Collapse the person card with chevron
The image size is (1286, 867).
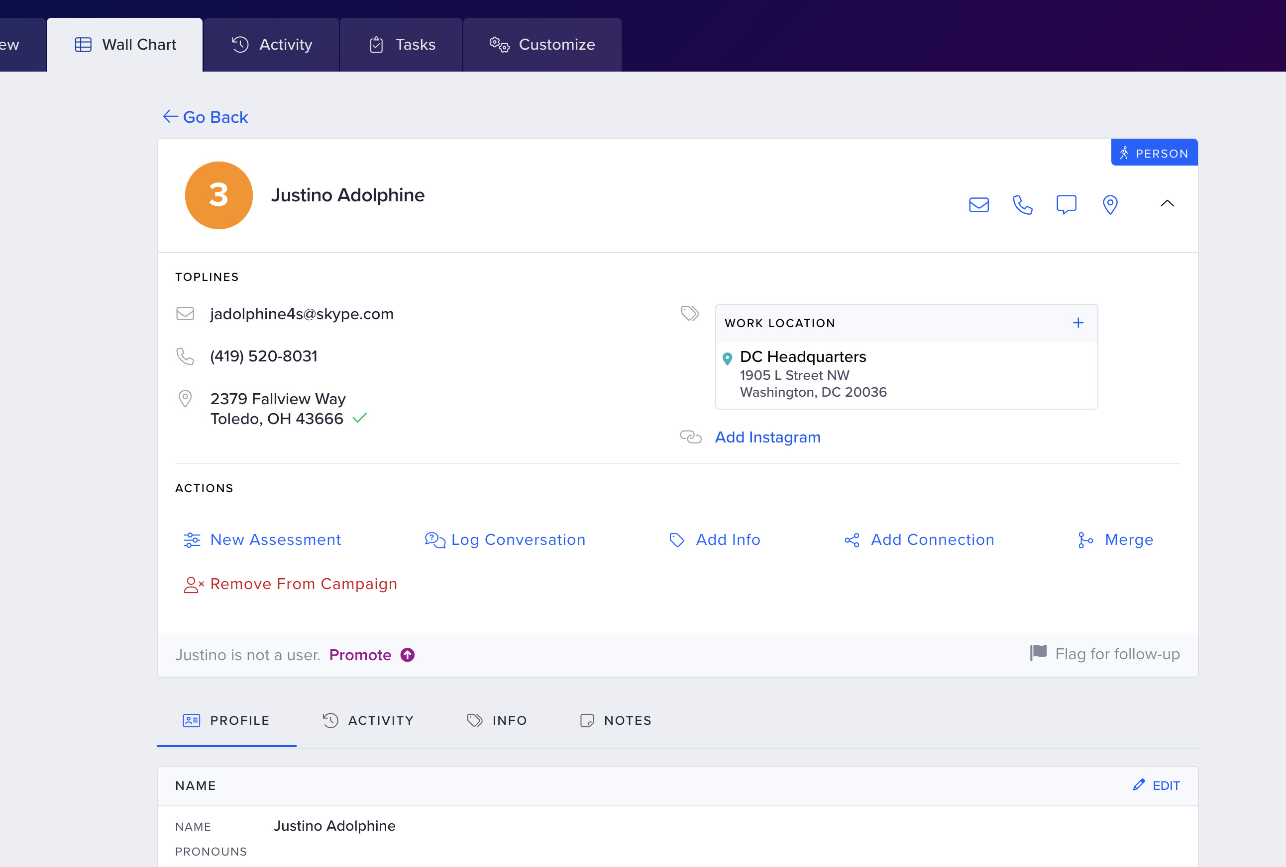click(1167, 204)
